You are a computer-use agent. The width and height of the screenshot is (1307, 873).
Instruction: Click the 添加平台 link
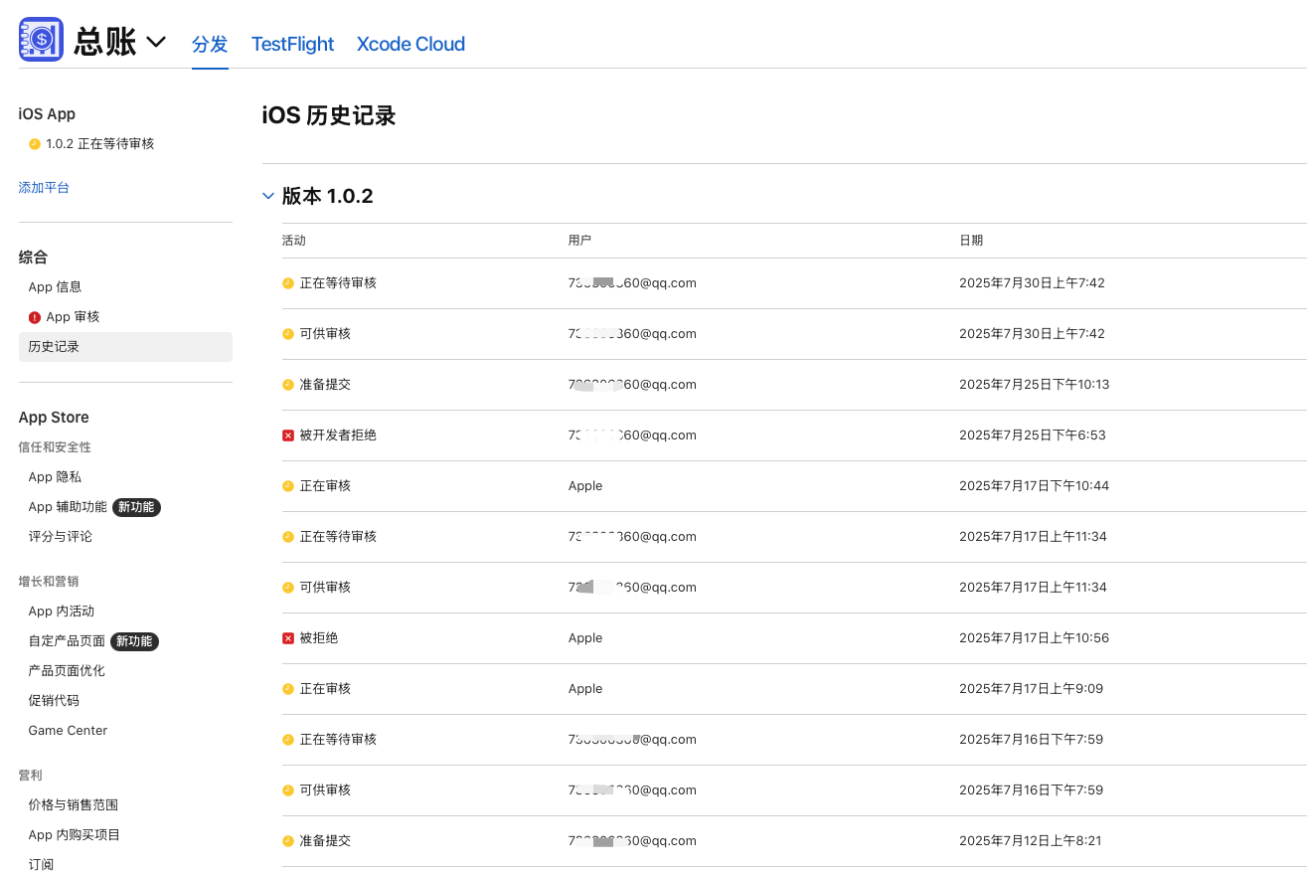(44, 187)
